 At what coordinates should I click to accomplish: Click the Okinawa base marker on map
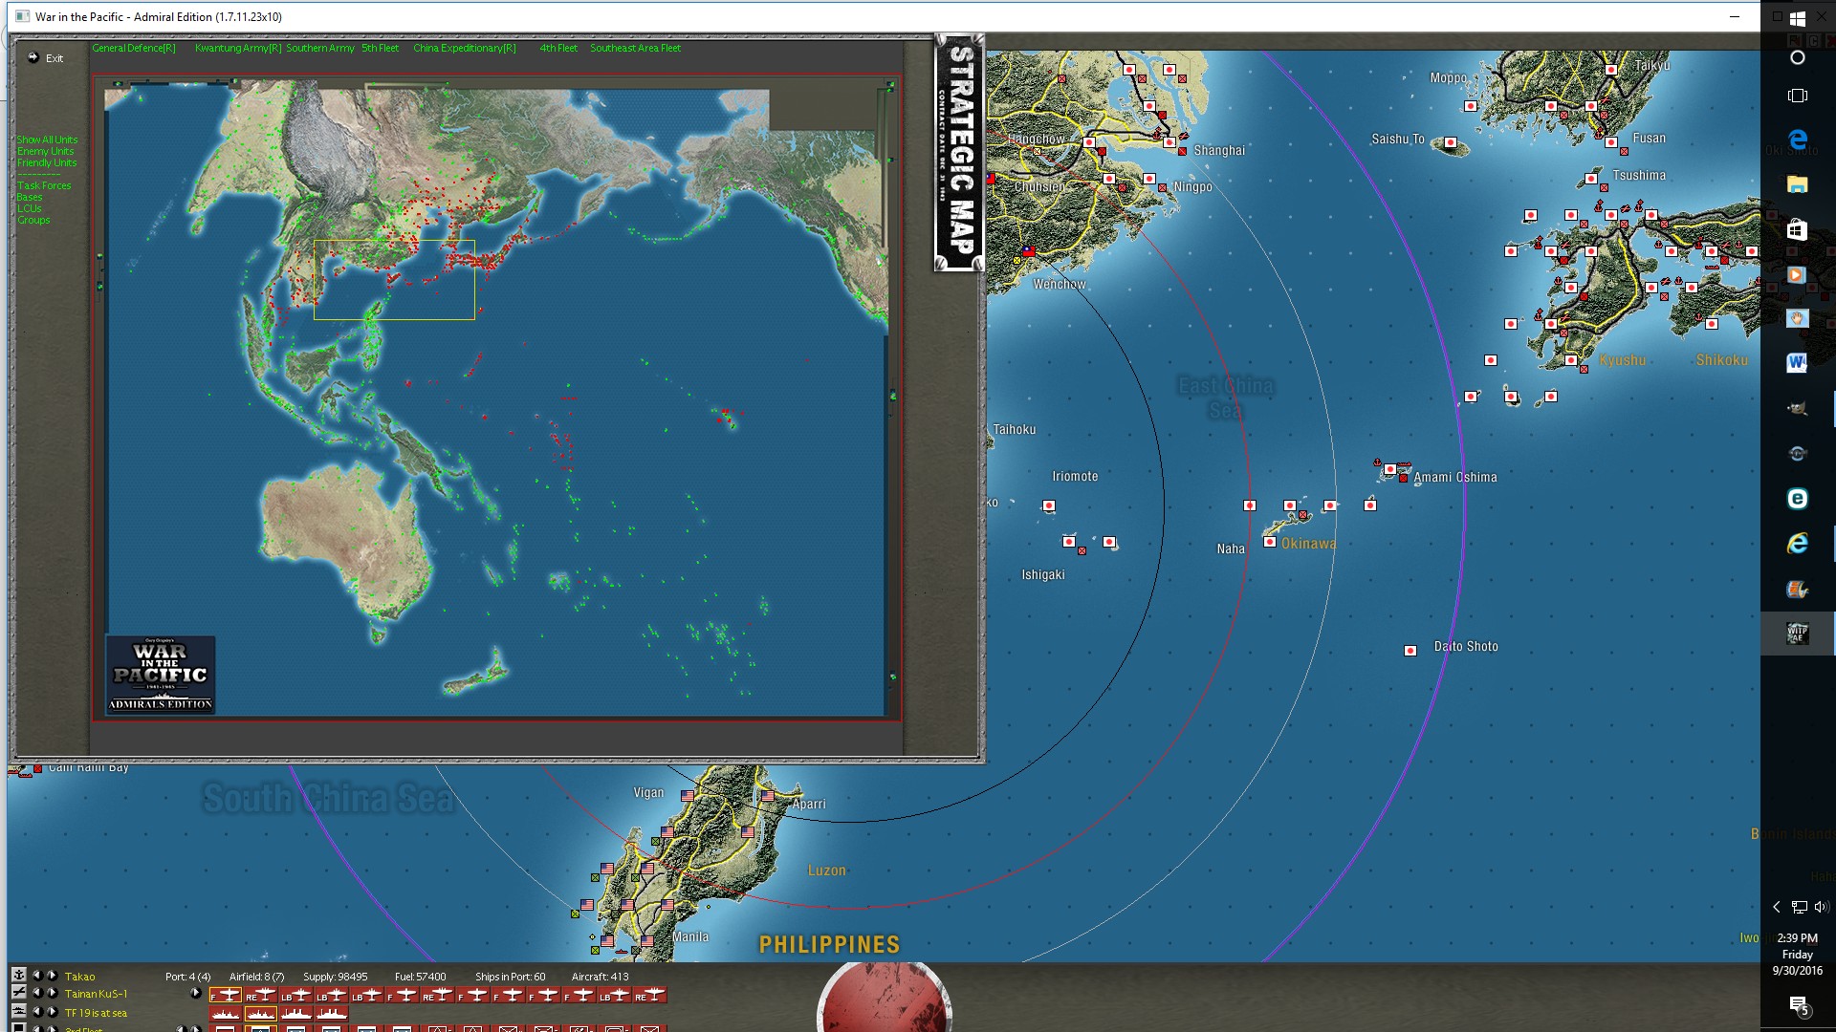[x=1270, y=542]
